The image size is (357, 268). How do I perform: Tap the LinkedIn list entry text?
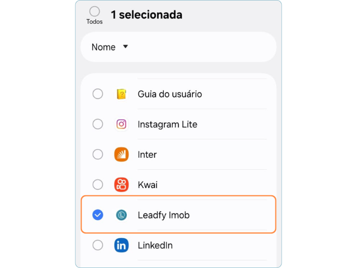[155, 245]
